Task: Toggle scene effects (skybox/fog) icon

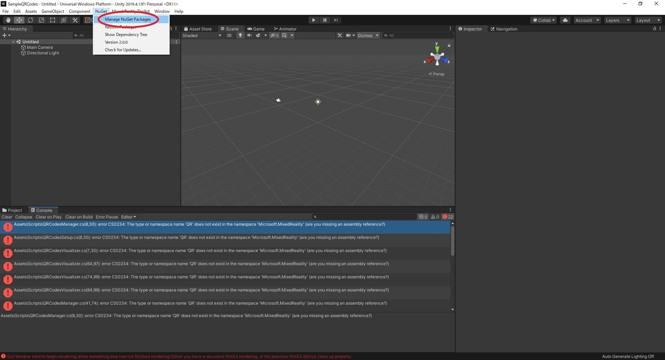Action: coord(259,35)
